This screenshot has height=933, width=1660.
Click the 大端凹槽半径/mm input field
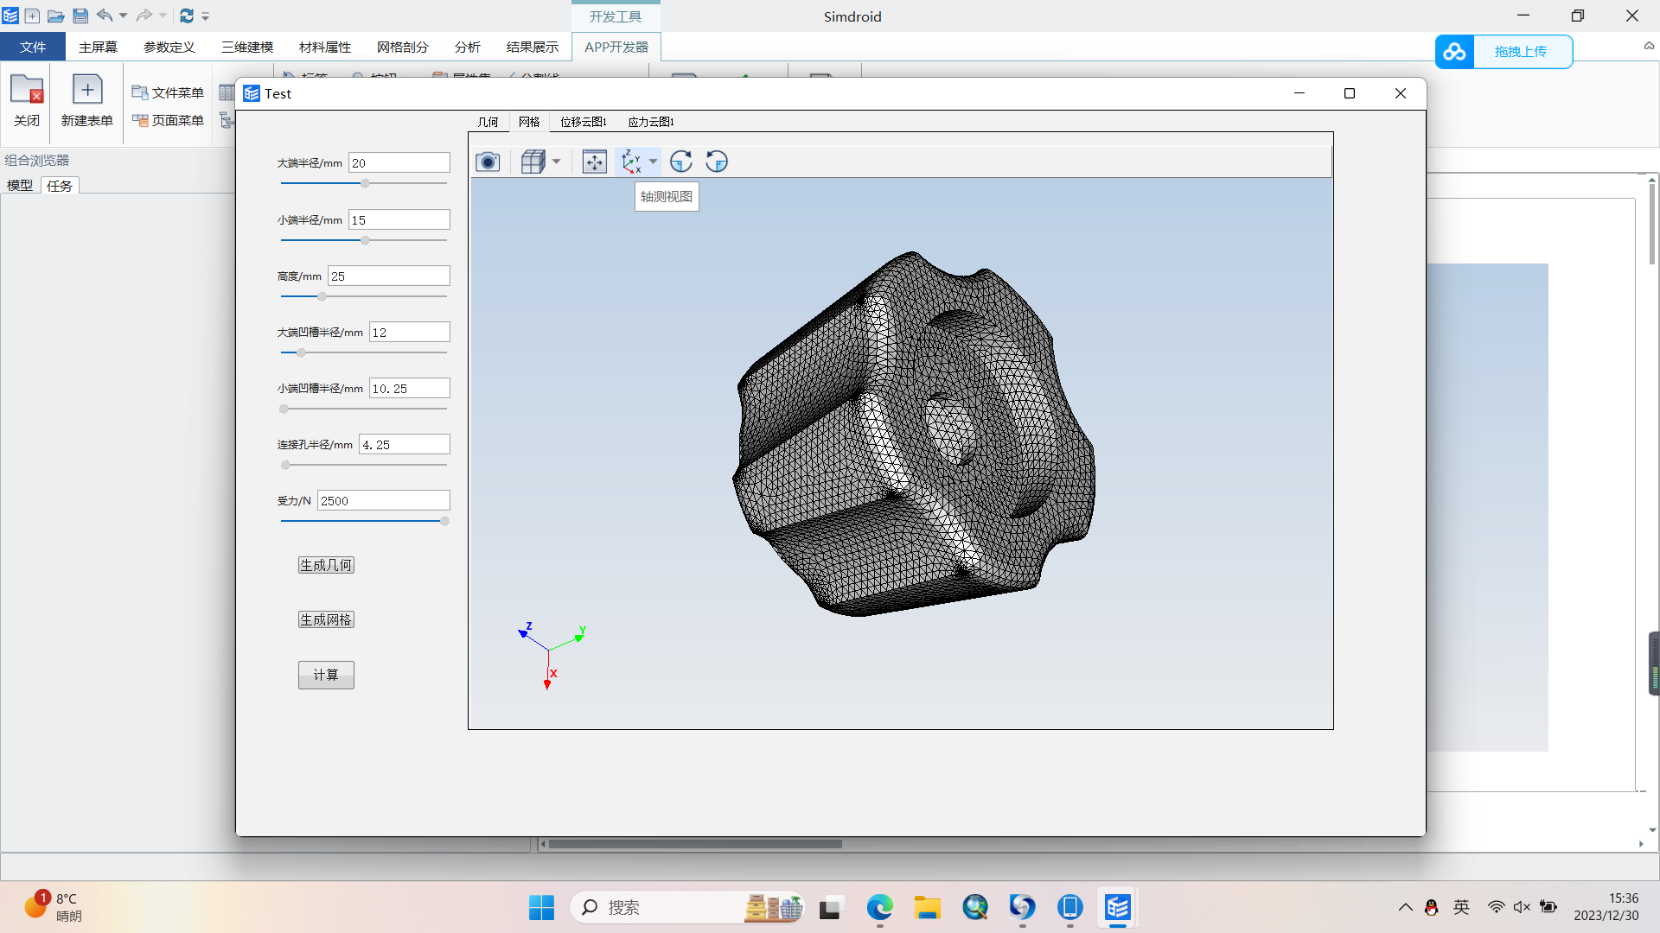pos(409,332)
